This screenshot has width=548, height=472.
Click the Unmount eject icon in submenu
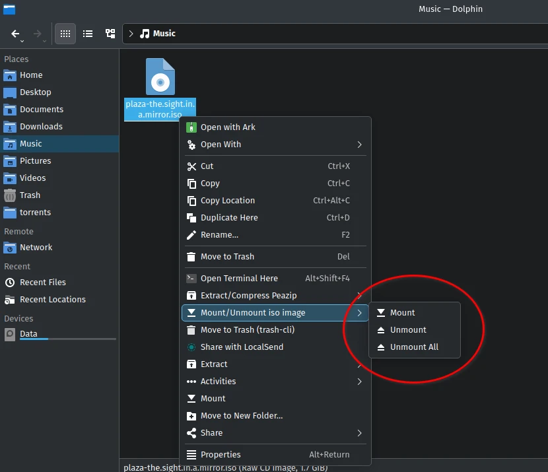click(381, 330)
